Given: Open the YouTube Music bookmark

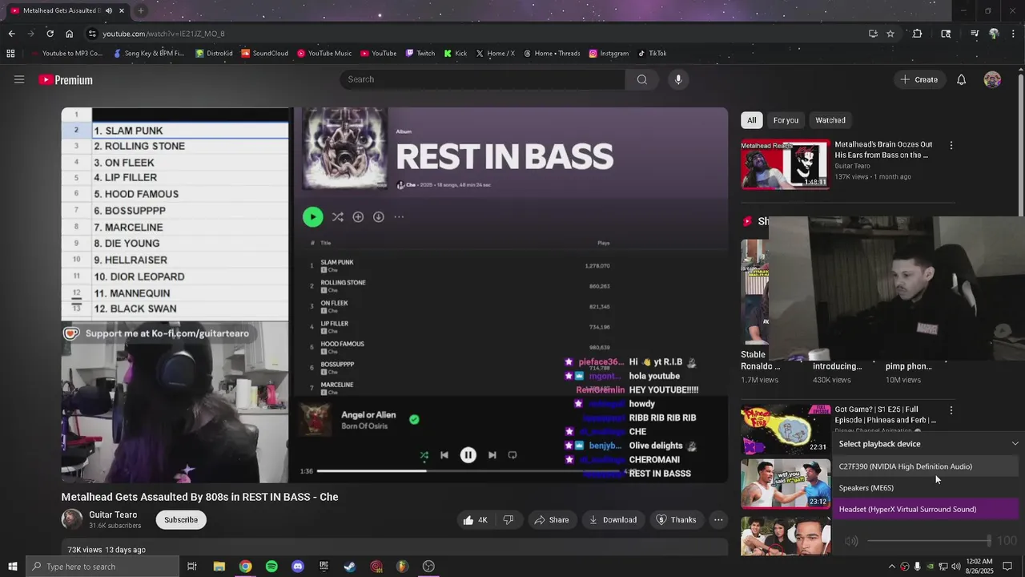Looking at the screenshot, I should [x=324, y=54].
